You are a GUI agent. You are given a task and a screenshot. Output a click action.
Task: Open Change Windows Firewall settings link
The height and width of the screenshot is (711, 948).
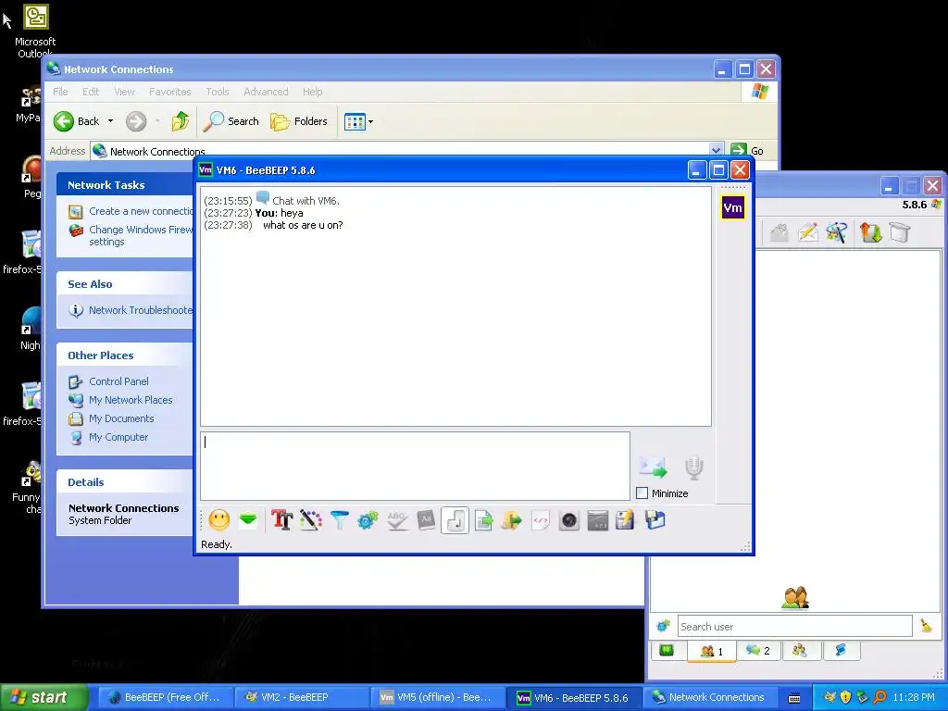click(x=141, y=235)
